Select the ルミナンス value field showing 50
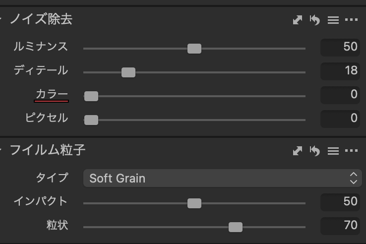 pos(340,48)
